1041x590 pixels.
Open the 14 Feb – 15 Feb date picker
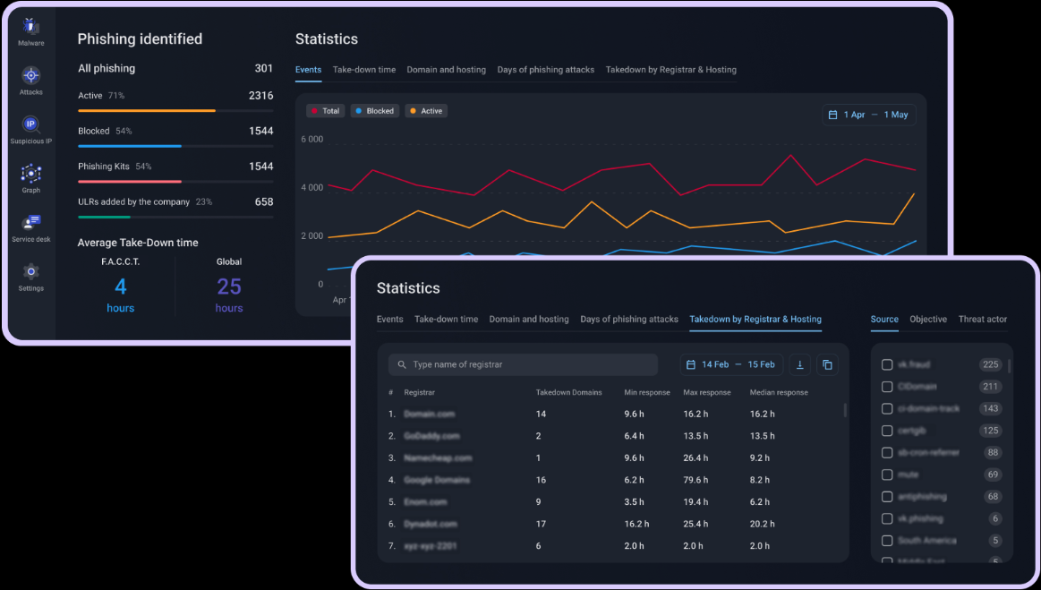731,364
